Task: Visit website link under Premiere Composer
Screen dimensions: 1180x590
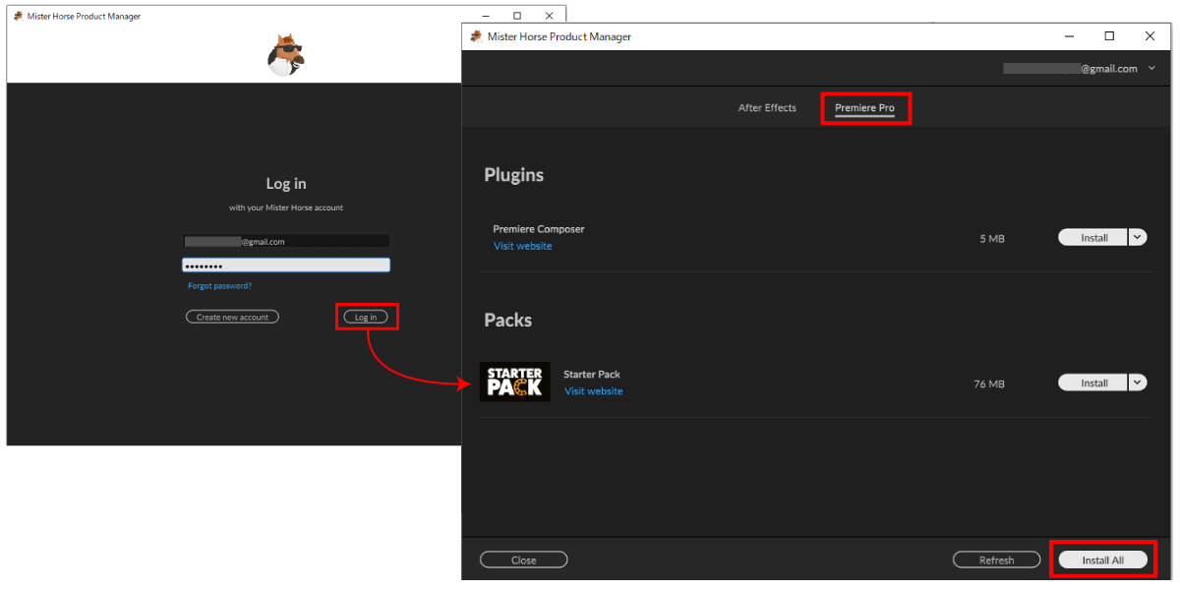Action: 522,246
